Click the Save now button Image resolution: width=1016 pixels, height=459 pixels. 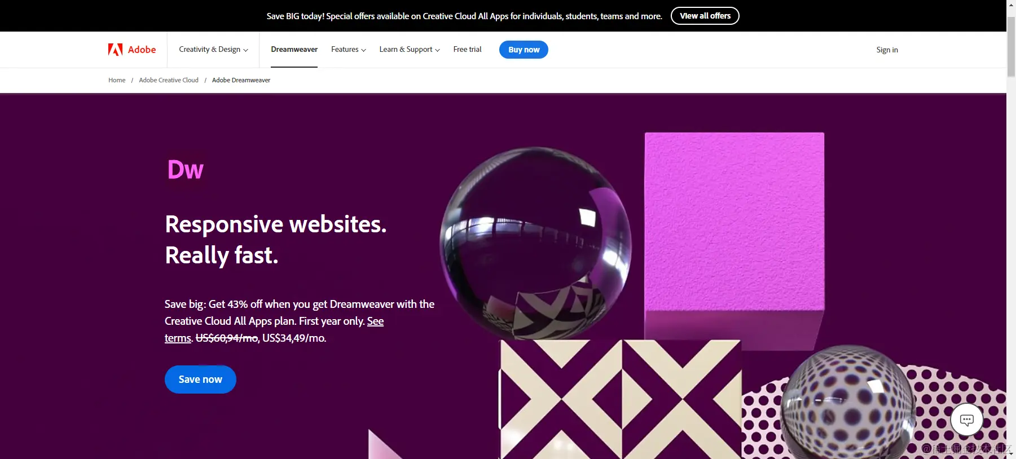pyautogui.click(x=200, y=379)
